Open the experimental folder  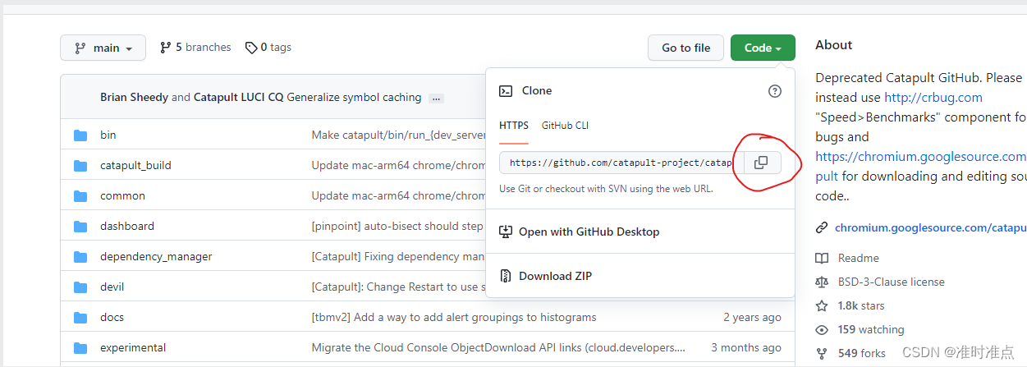click(x=133, y=348)
